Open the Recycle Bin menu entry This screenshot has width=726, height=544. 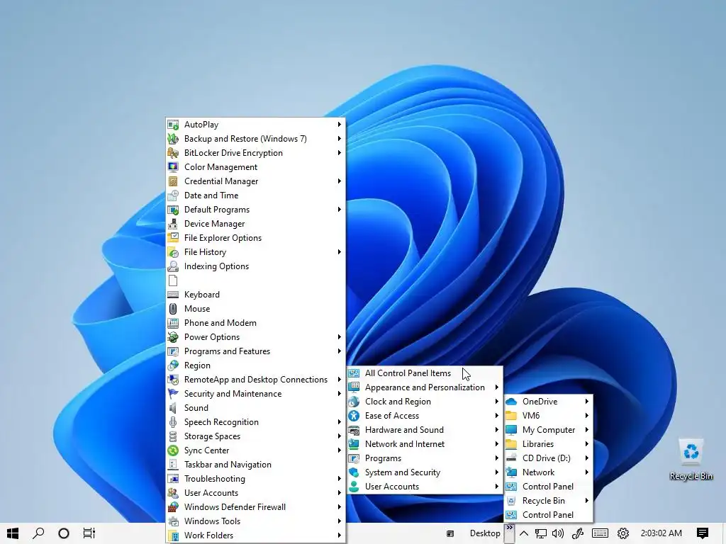click(x=548, y=501)
